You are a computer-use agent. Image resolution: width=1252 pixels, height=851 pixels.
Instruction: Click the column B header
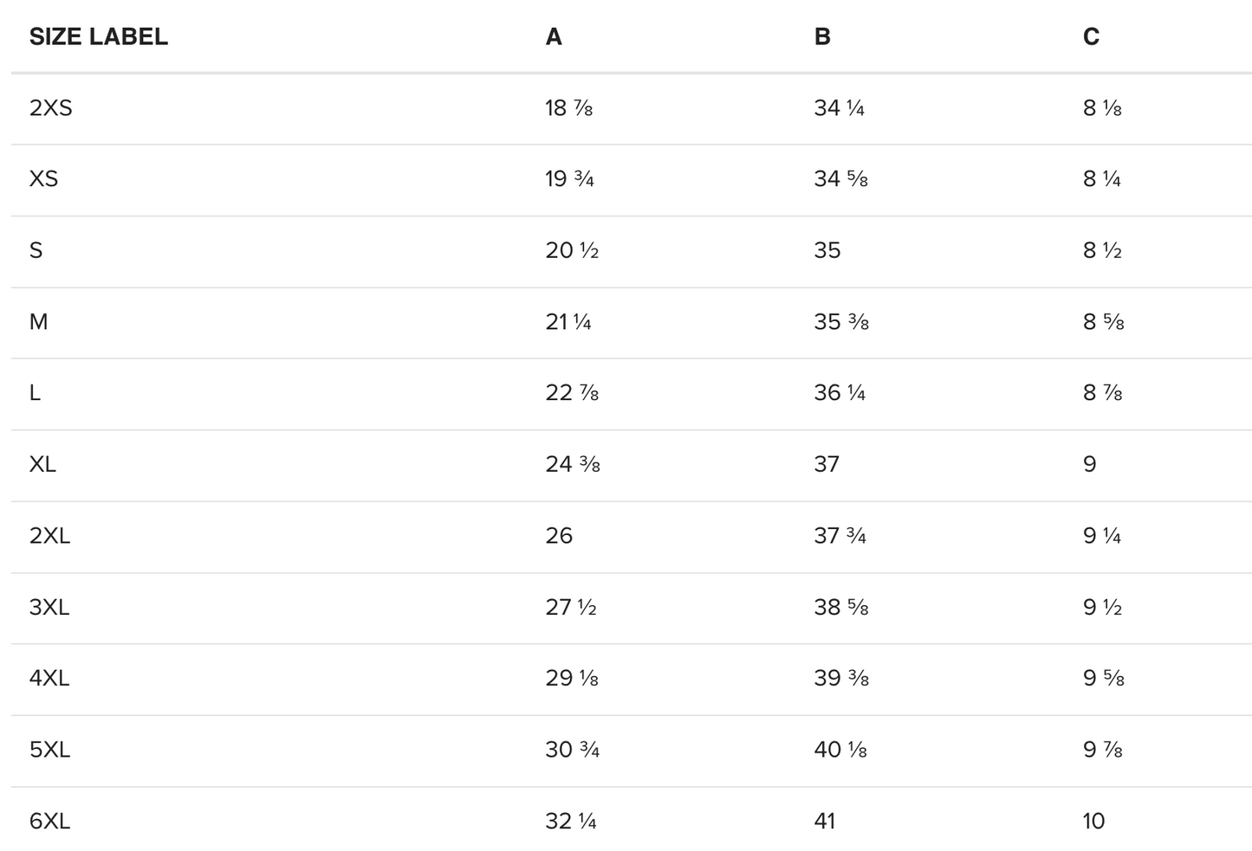pyautogui.click(x=822, y=36)
